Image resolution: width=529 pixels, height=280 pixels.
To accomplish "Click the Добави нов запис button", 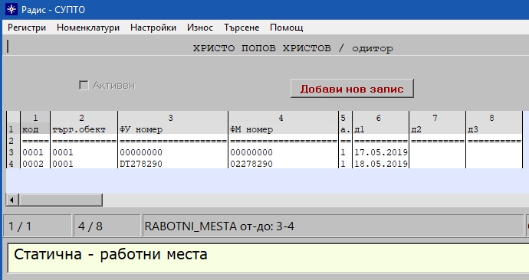I will (352, 89).
